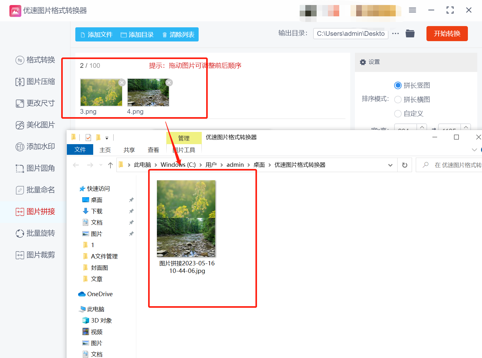This screenshot has height=358, width=482.
Task: Open the output folder icon
Action: (410, 34)
